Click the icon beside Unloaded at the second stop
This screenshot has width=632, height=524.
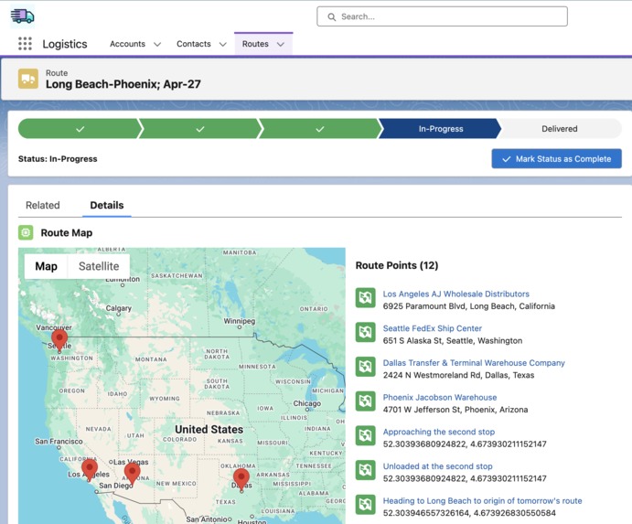pyautogui.click(x=366, y=470)
